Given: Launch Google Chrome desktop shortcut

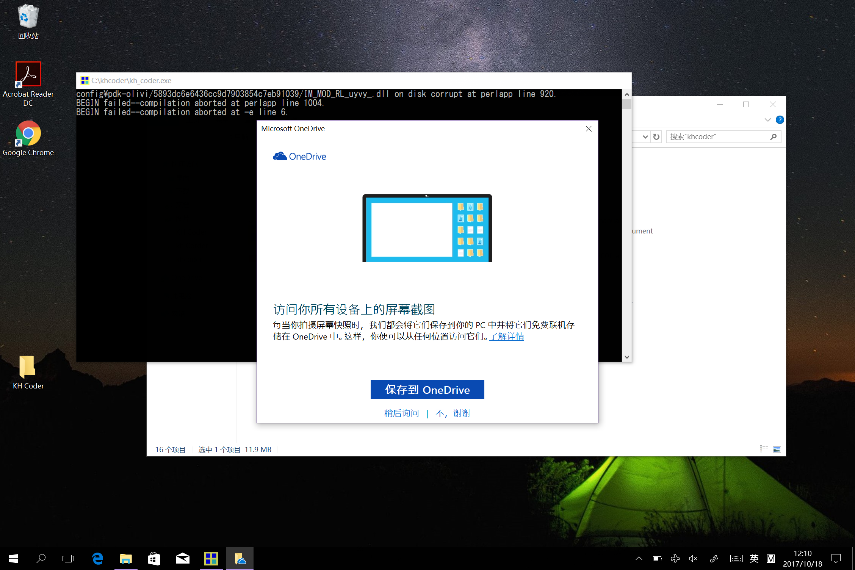Looking at the screenshot, I should (28, 138).
